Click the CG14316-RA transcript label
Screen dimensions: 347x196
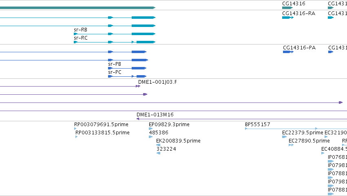click(298, 13)
